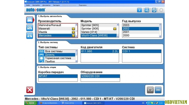This screenshot has height=105, width=189.
Task: Select Sprinter [905] model
Action: point(99,25)
